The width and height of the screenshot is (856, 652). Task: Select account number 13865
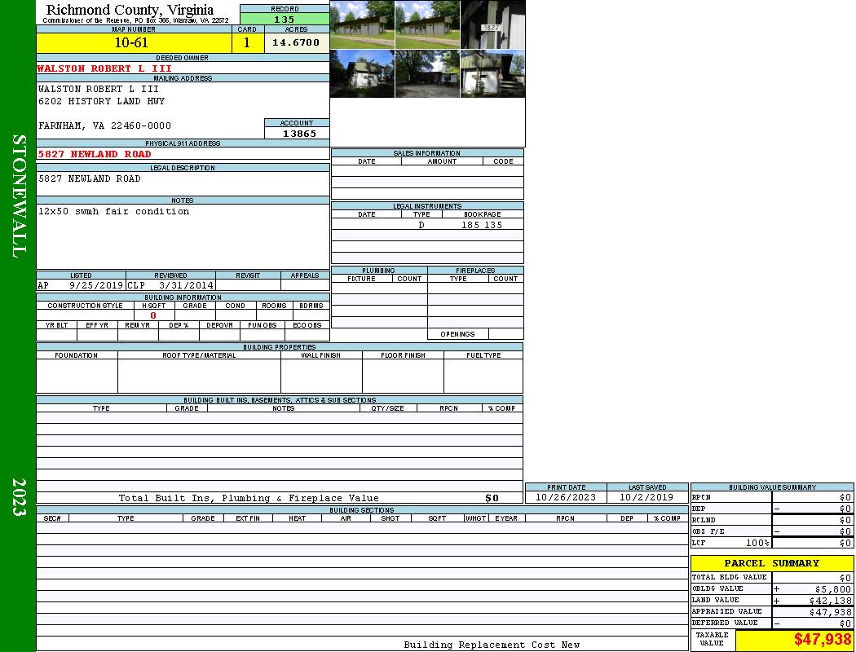pyautogui.click(x=299, y=133)
